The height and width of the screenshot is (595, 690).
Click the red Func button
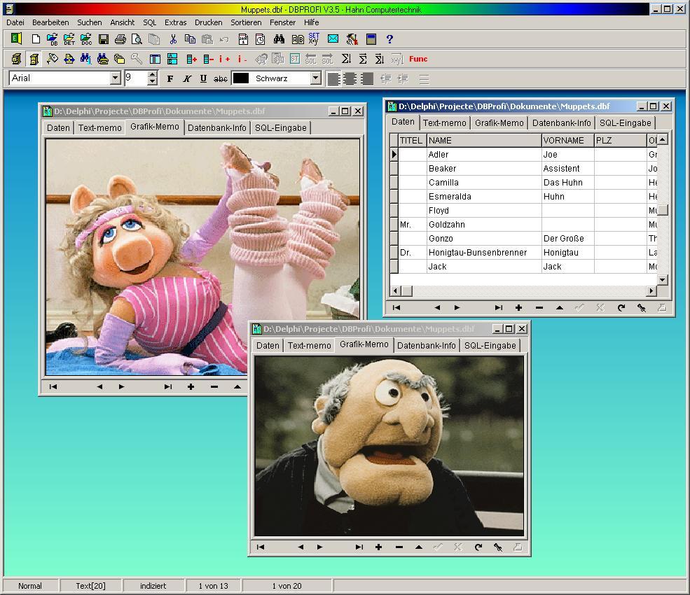(x=418, y=59)
